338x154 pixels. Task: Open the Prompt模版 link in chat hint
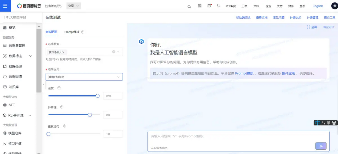(x=244, y=73)
